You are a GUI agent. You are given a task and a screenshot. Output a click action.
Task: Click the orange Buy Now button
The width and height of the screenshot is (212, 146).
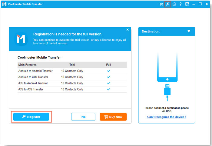click(113, 117)
